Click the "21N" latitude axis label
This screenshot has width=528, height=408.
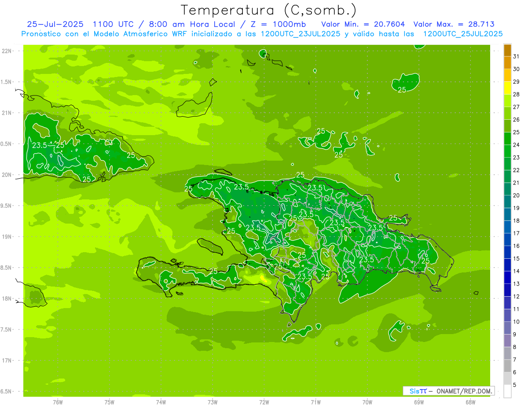point(7,113)
